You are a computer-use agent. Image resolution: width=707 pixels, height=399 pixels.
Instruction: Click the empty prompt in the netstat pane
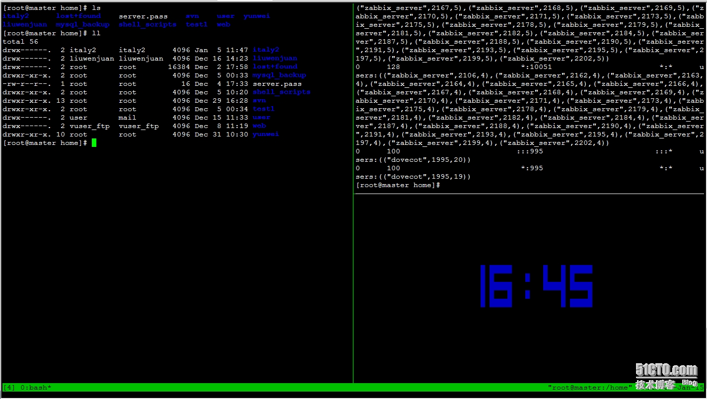tap(398, 185)
